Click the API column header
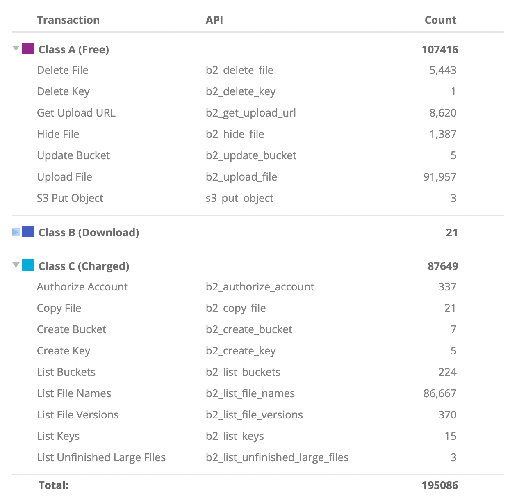The width and height of the screenshot is (510, 503). [214, 20]
